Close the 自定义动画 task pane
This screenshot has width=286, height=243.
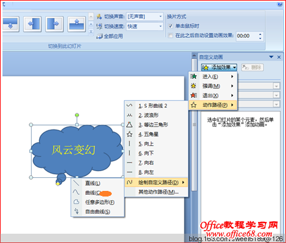(x=279, y=57)
